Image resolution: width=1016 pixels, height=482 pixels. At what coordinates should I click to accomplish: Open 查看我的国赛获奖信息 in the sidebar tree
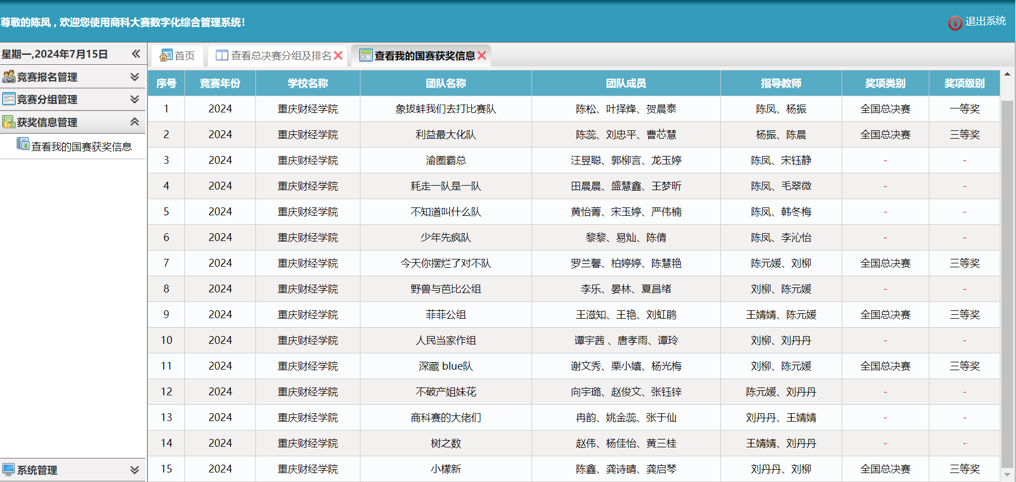(x=81, y=147)
